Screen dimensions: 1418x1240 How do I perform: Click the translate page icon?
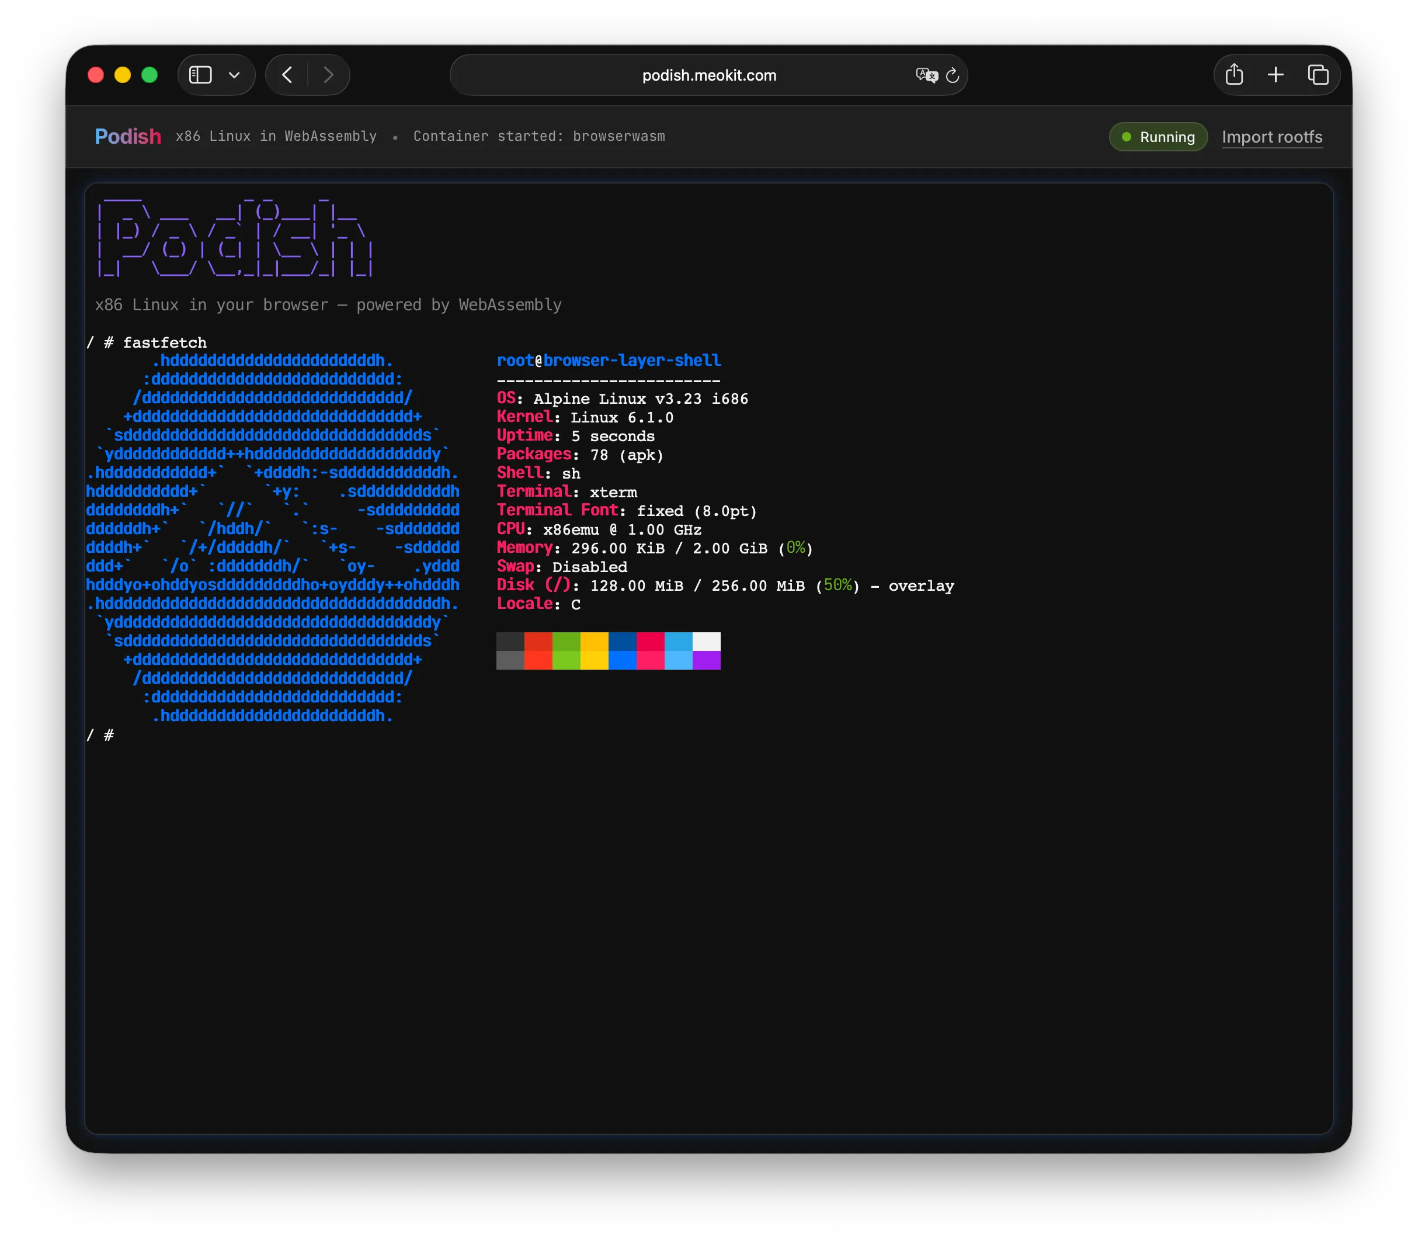(x=926, y=75)
